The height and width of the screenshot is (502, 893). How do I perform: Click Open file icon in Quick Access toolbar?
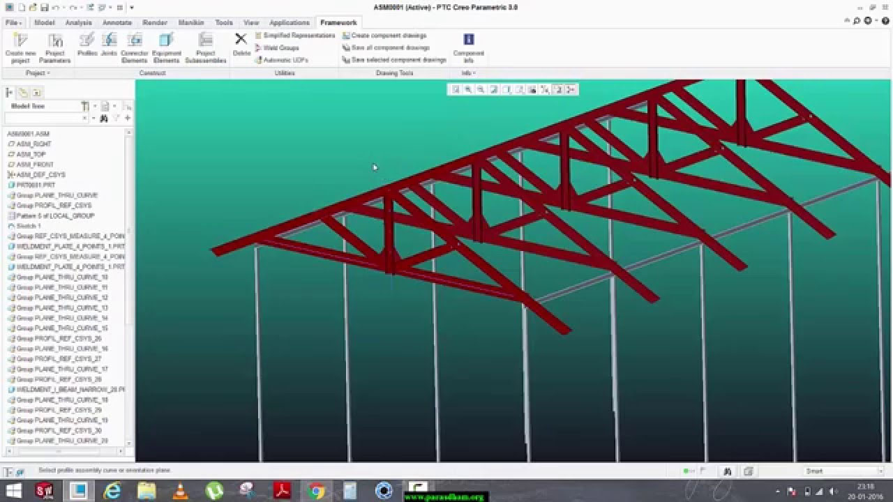[33, 7]
